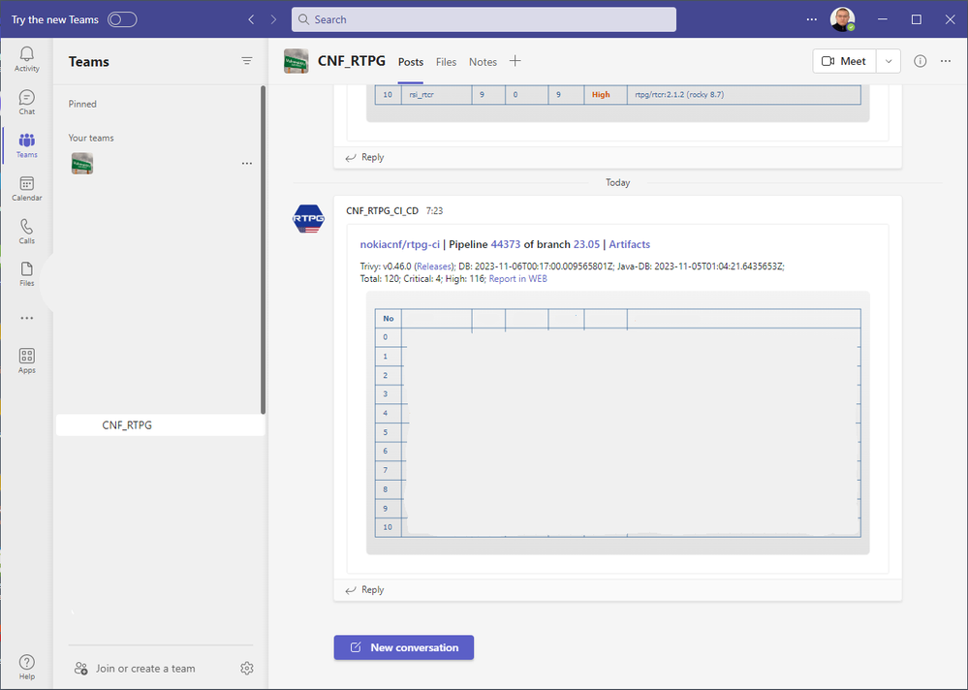Screen dimensions: 968x690
Task: Click the 7:23 message timestamp
Action: pyautogui.click(x=435, y=211)
